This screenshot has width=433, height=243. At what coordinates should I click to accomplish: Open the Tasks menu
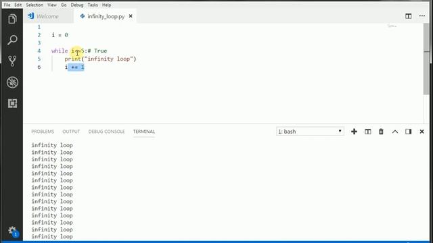click(93, 5)
